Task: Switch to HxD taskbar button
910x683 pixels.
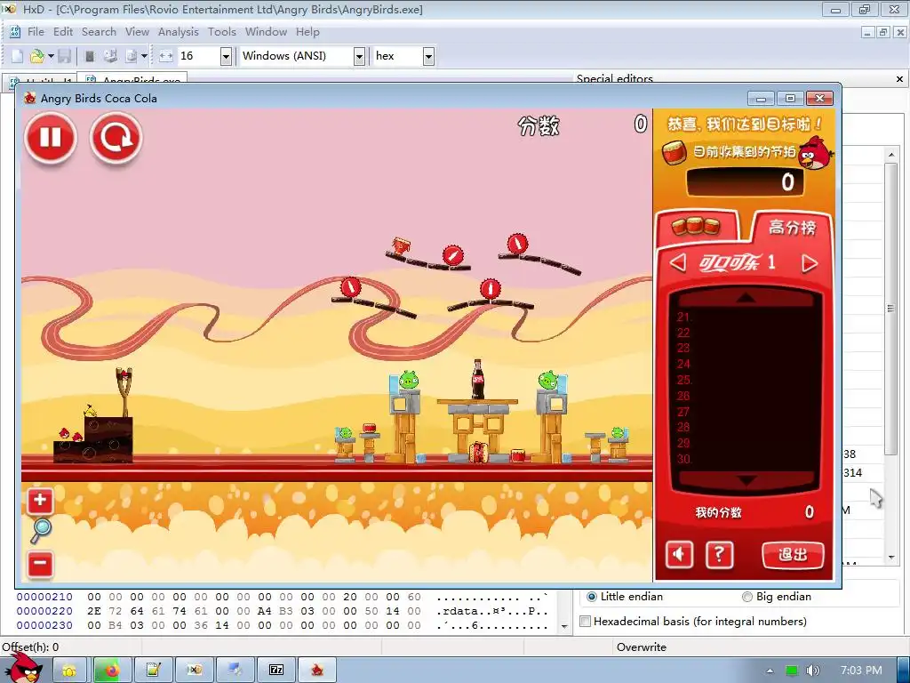Action: click(194, 671)
